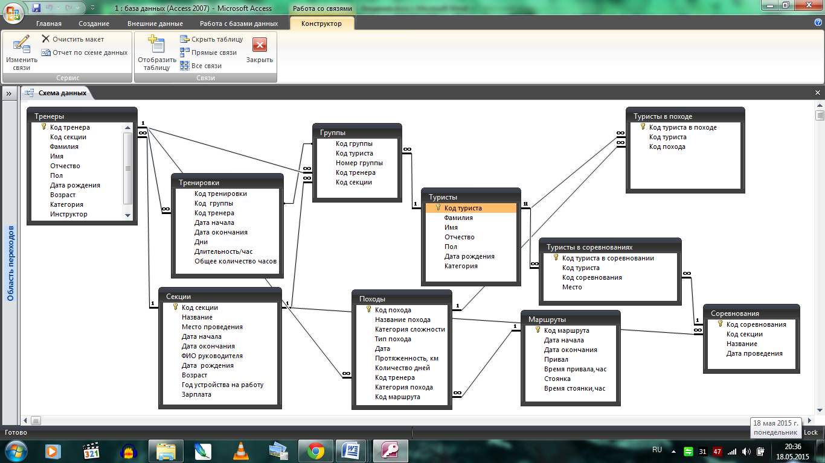Switch to the Главная ribbon tab
825x463 pixels.
[x=48, y=24]
